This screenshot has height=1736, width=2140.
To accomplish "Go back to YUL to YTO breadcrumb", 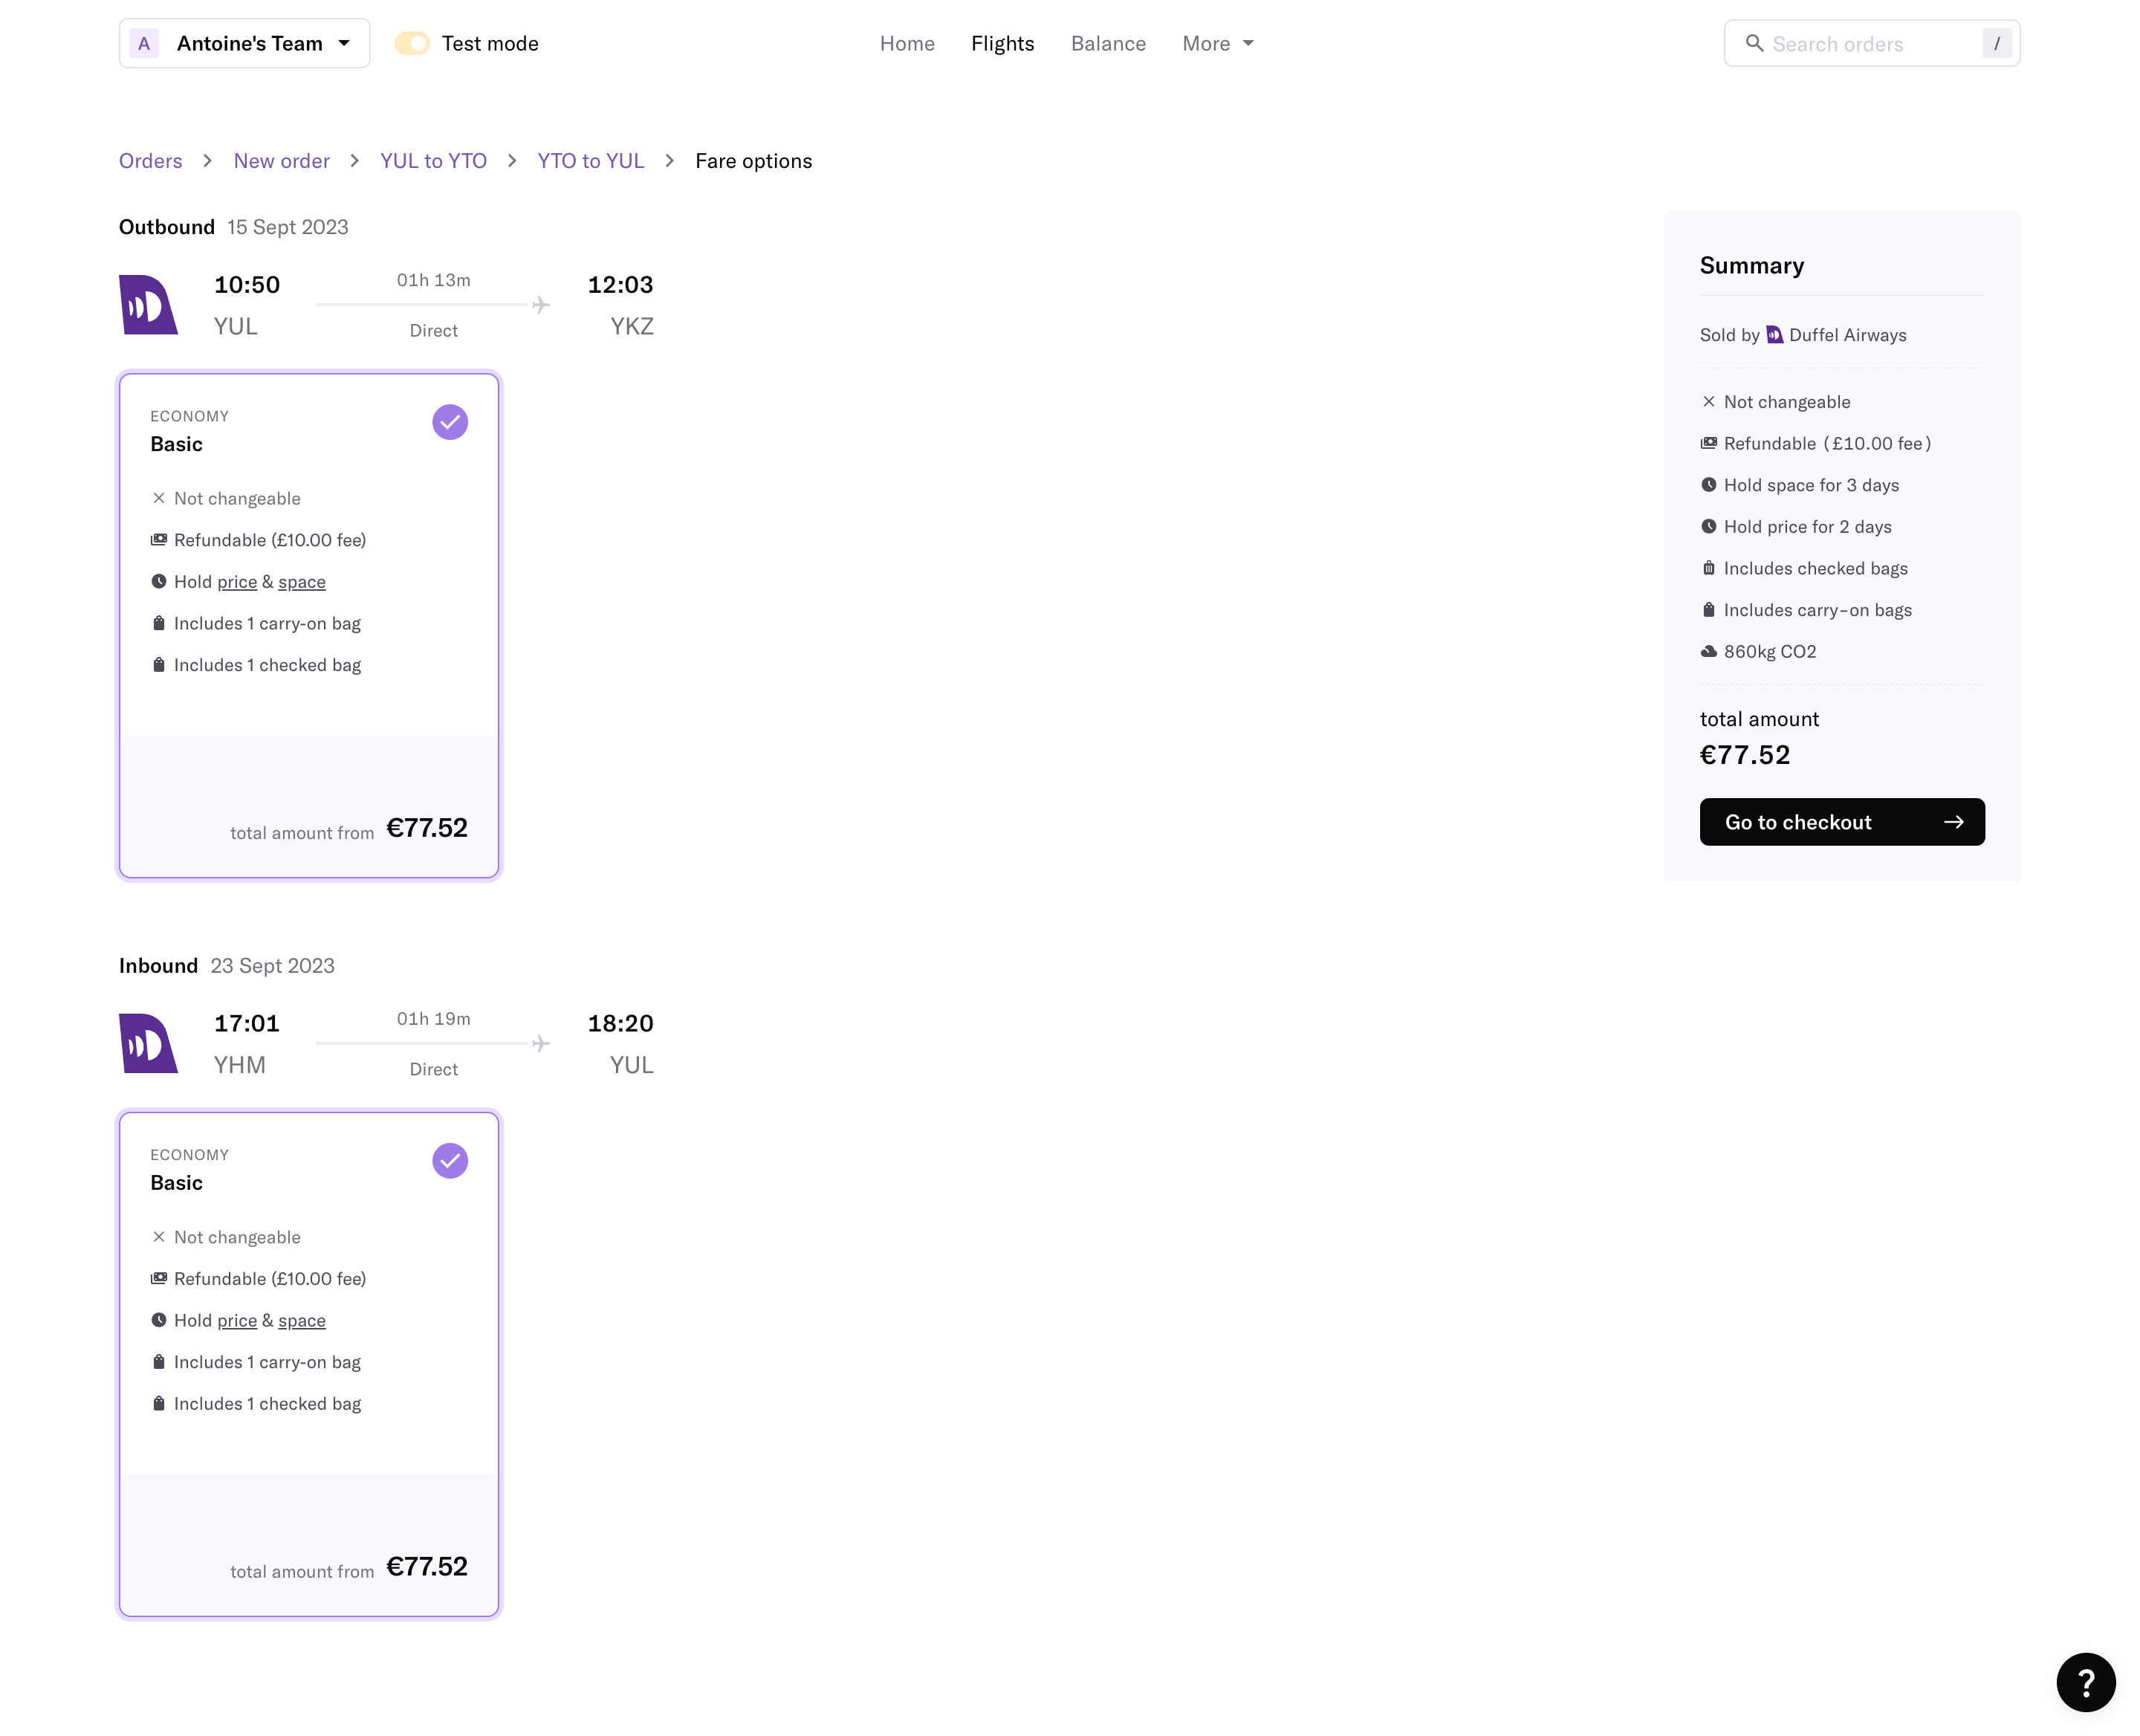I will [x=433, y=161].
